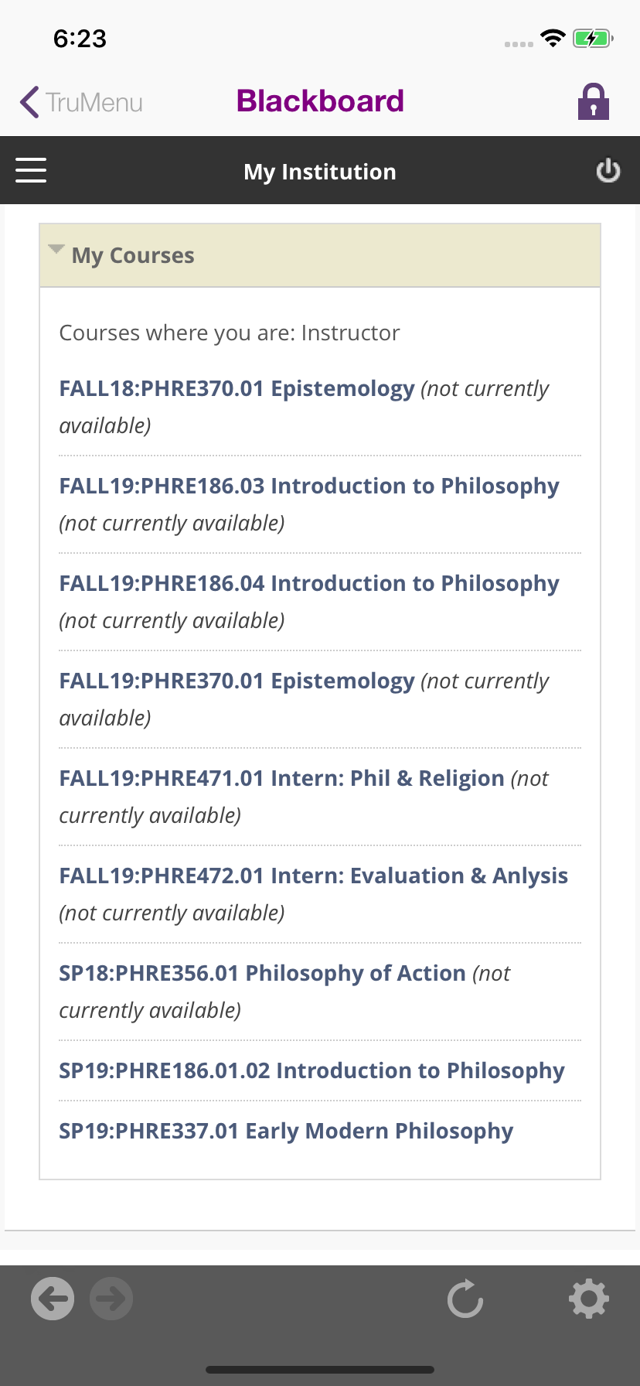This screenshot has height=1386, width=640.
Task: Tap the power logout icon
Action: click(608, 170)
